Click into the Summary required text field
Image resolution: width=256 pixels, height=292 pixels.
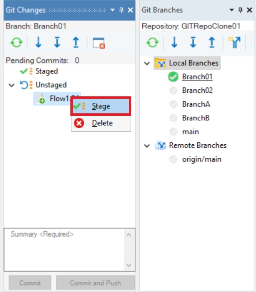[x=64, y=250]
